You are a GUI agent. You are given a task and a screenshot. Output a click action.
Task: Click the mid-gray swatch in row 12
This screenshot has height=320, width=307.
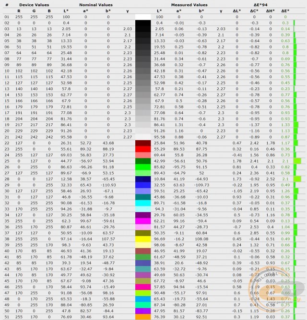click(x=143, y=83)
